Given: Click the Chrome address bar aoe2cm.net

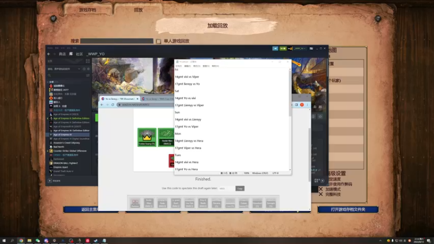Looking at the screenshot, I should point(145,105).
